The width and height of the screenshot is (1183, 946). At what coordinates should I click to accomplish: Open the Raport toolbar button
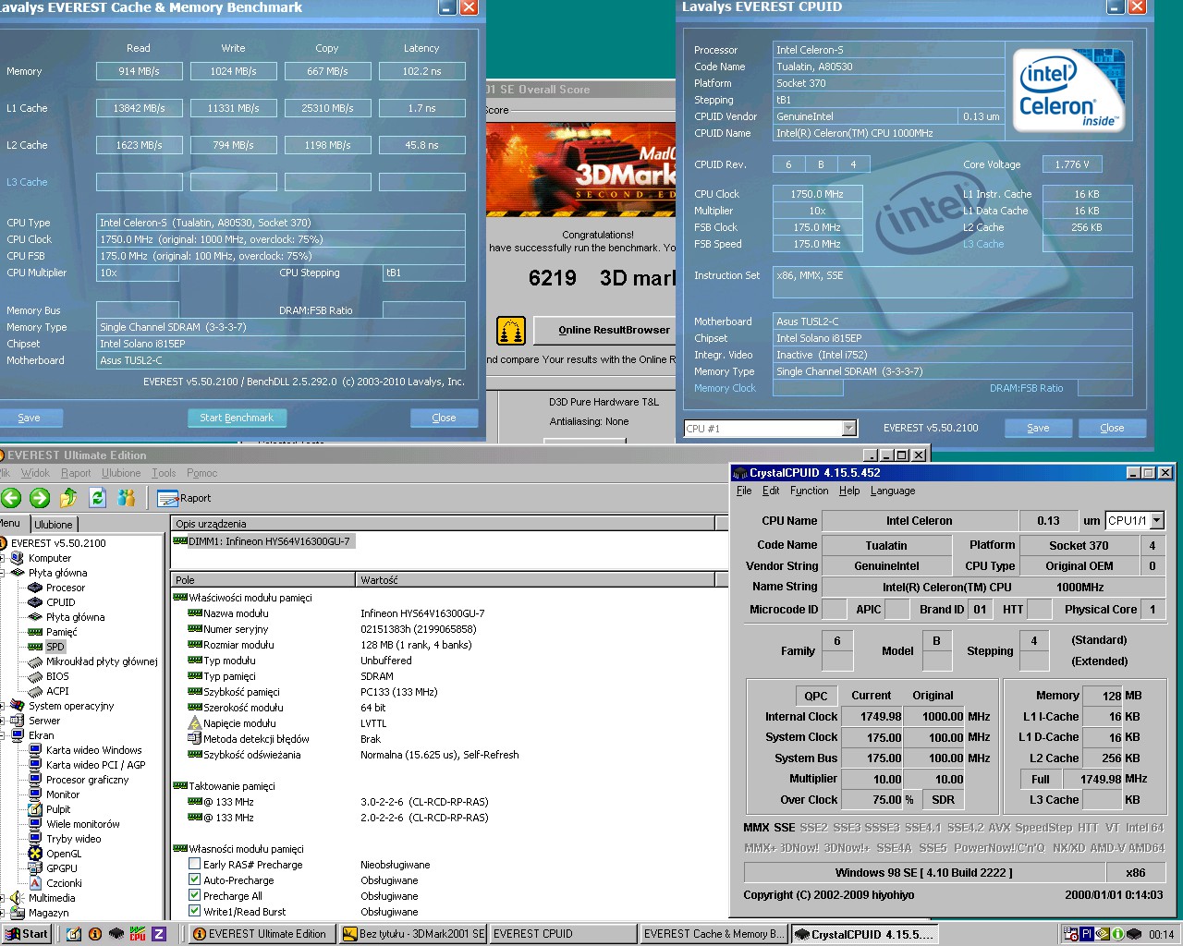[184, 498]
